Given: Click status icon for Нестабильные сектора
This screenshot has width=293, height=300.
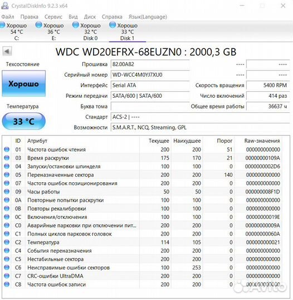Looking at the screenshot, I should [7, 259].
